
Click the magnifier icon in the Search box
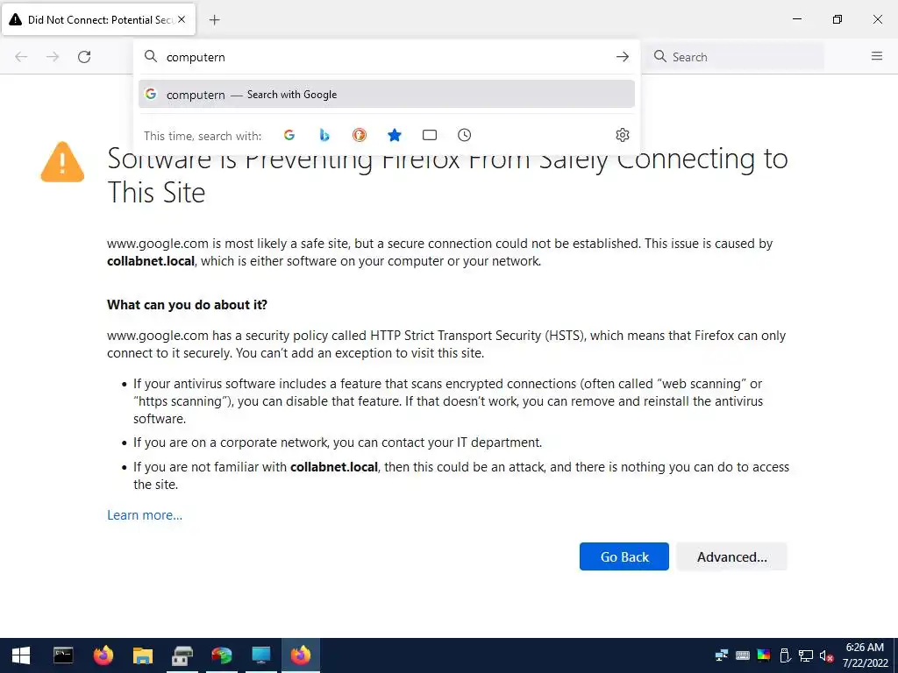[x=660, y=56]
